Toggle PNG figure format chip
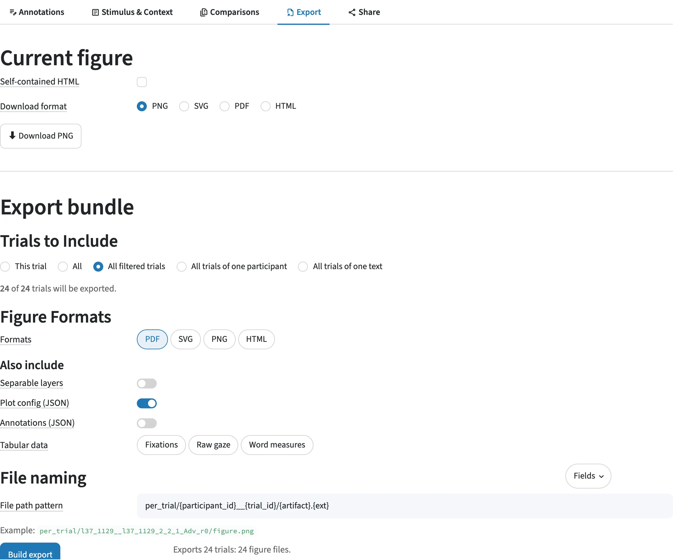Viewport: 673px width, 560px height. (x=220, y=339)
